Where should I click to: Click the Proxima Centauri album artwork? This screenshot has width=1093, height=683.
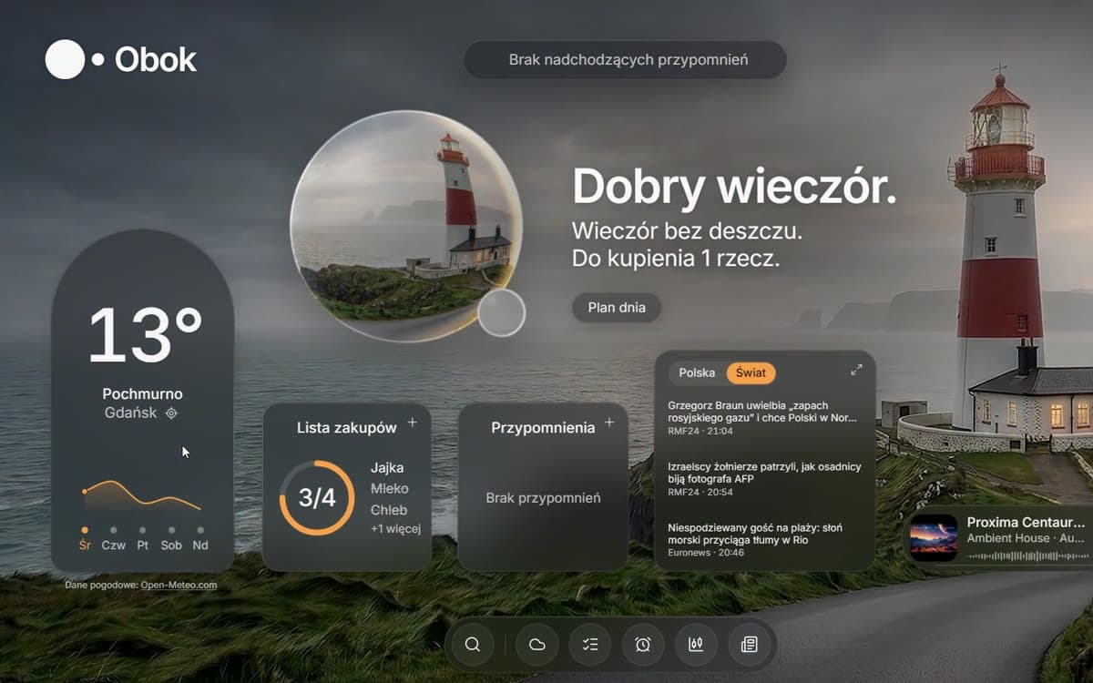934,537
